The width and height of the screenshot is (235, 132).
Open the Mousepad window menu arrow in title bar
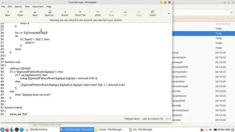click(x=3, y=3)
